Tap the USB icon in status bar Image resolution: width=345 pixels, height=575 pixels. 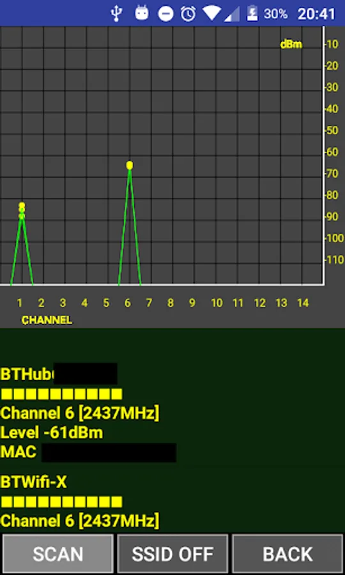pos(116,13)
